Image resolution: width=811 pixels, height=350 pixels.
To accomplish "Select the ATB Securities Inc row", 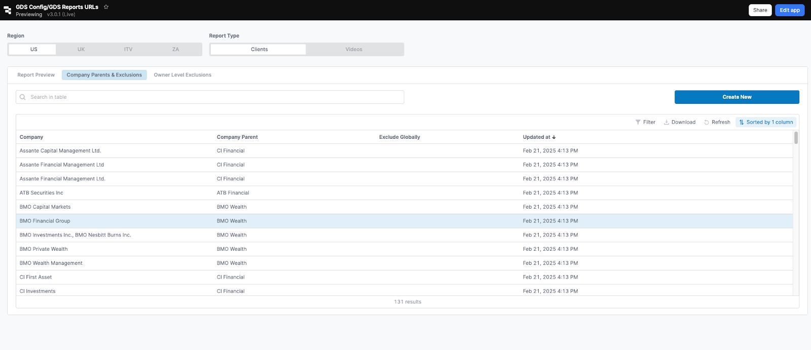I will (x=404, y=193).
